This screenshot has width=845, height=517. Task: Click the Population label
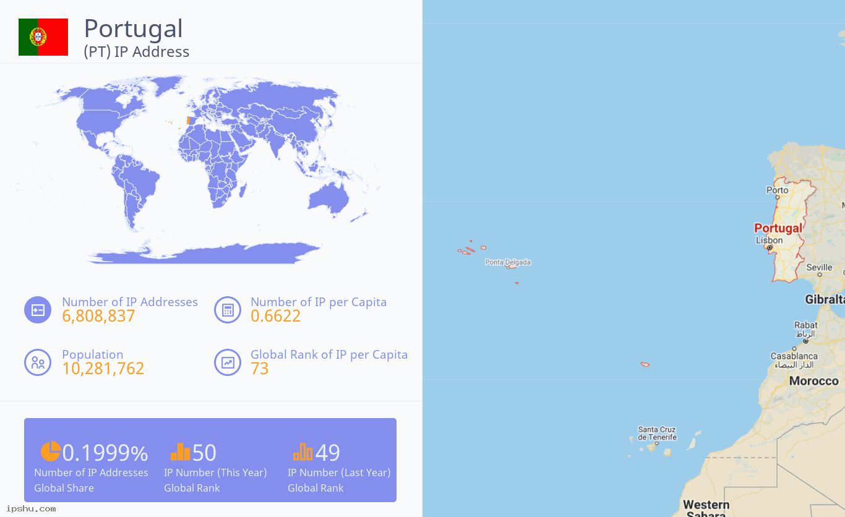[x=93, y=354]
